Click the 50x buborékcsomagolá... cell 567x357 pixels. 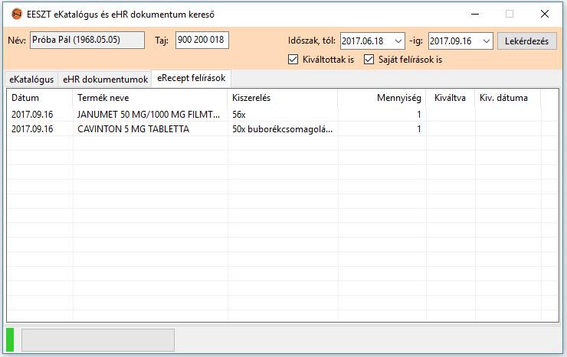coord(283,129)
